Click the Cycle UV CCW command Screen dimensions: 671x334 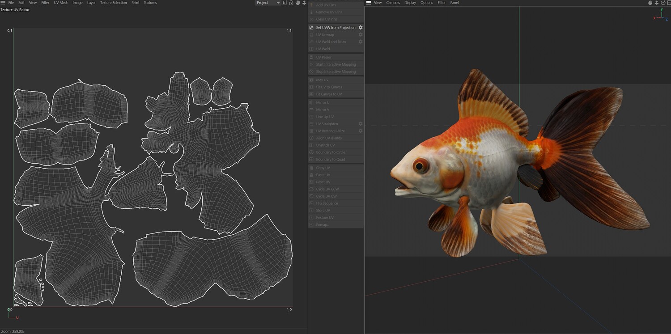click(x=336, y=189)
